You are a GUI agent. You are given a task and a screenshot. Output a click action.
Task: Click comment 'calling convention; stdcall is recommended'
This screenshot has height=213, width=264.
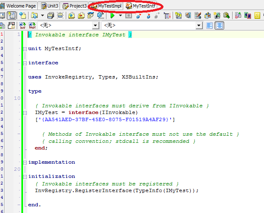pyautogui.click(x=119, y=141)
